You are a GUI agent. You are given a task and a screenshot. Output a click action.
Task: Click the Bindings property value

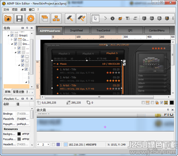point(23,114)
